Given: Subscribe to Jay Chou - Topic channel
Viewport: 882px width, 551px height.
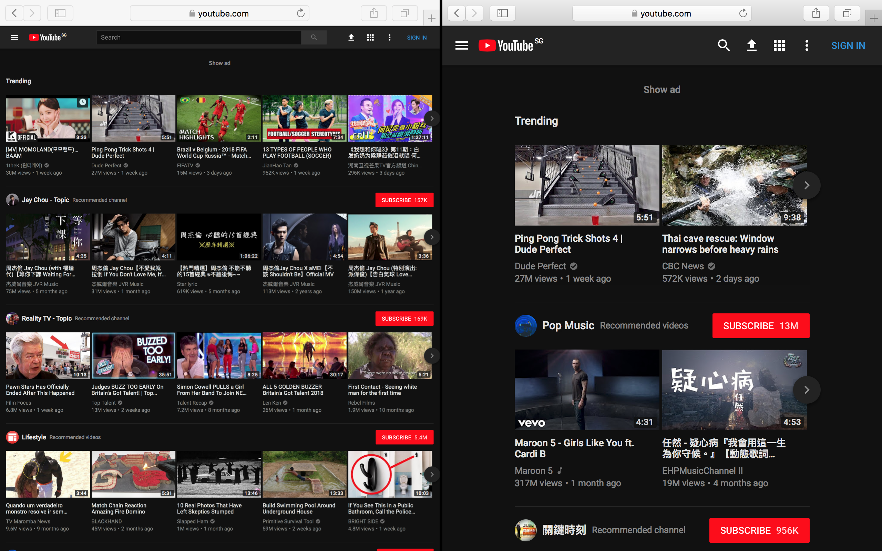Looking at the screenshot, I should point(404,200).
